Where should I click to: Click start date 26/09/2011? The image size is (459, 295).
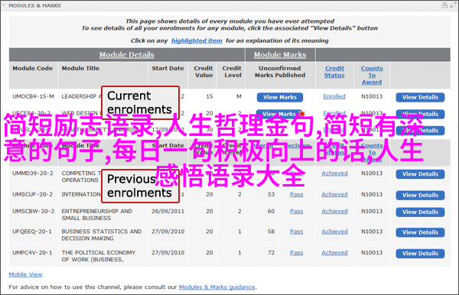[168, 211]
